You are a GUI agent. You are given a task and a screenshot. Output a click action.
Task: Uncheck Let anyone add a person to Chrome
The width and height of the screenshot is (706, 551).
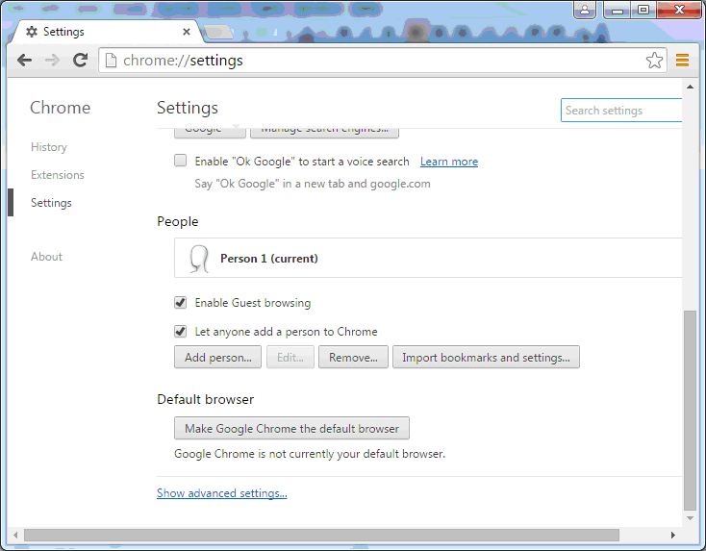[x=181, y=332]
